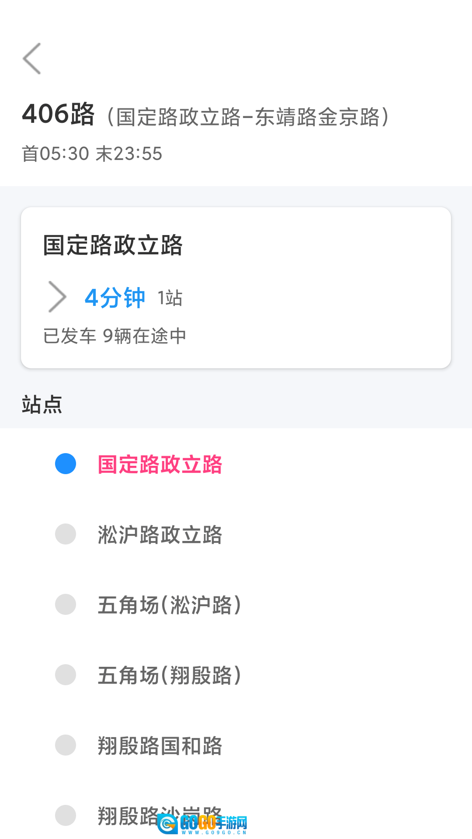Expand arrival details chevron beside 4分钟
This screenshot has width=472, height=839.
coord(57,297)
